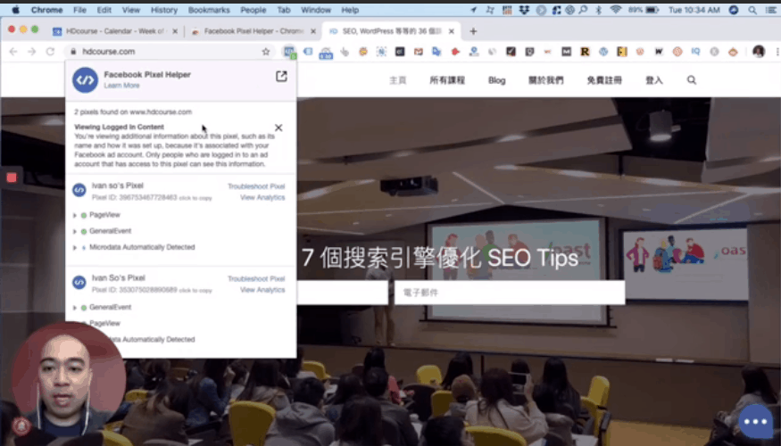Open the Chrome profile avatar

coord(758,51)
